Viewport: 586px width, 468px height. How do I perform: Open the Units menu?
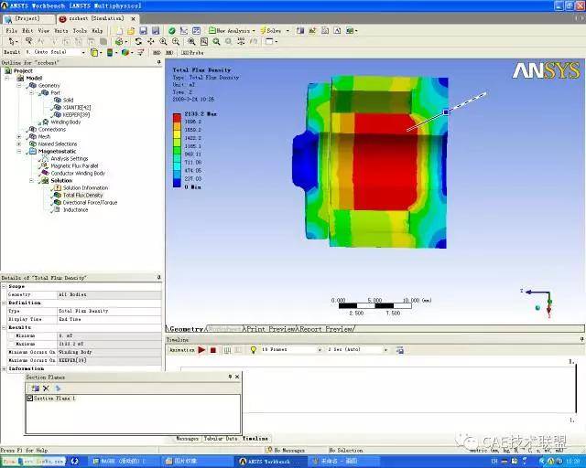[x=61, y=30]
